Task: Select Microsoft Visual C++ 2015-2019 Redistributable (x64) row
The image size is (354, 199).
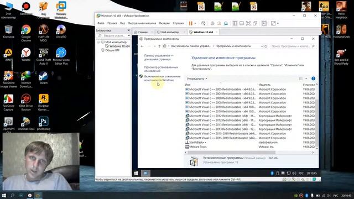Action: coord(249,134)
